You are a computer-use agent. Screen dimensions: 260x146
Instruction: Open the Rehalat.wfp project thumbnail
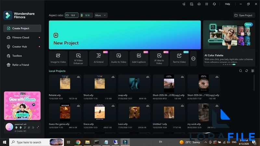click(x=65, y=84)
